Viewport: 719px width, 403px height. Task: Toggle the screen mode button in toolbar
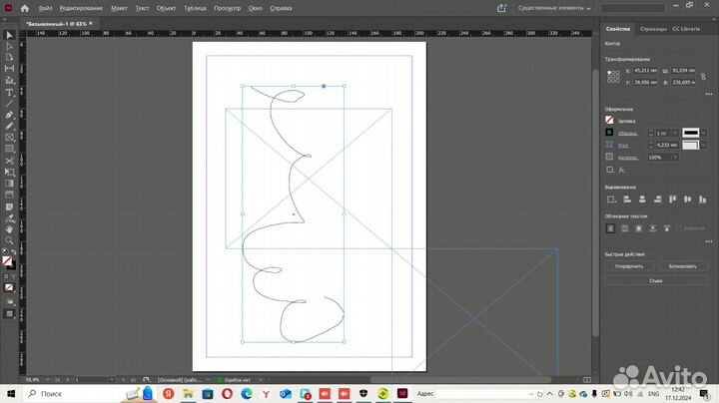9,313
